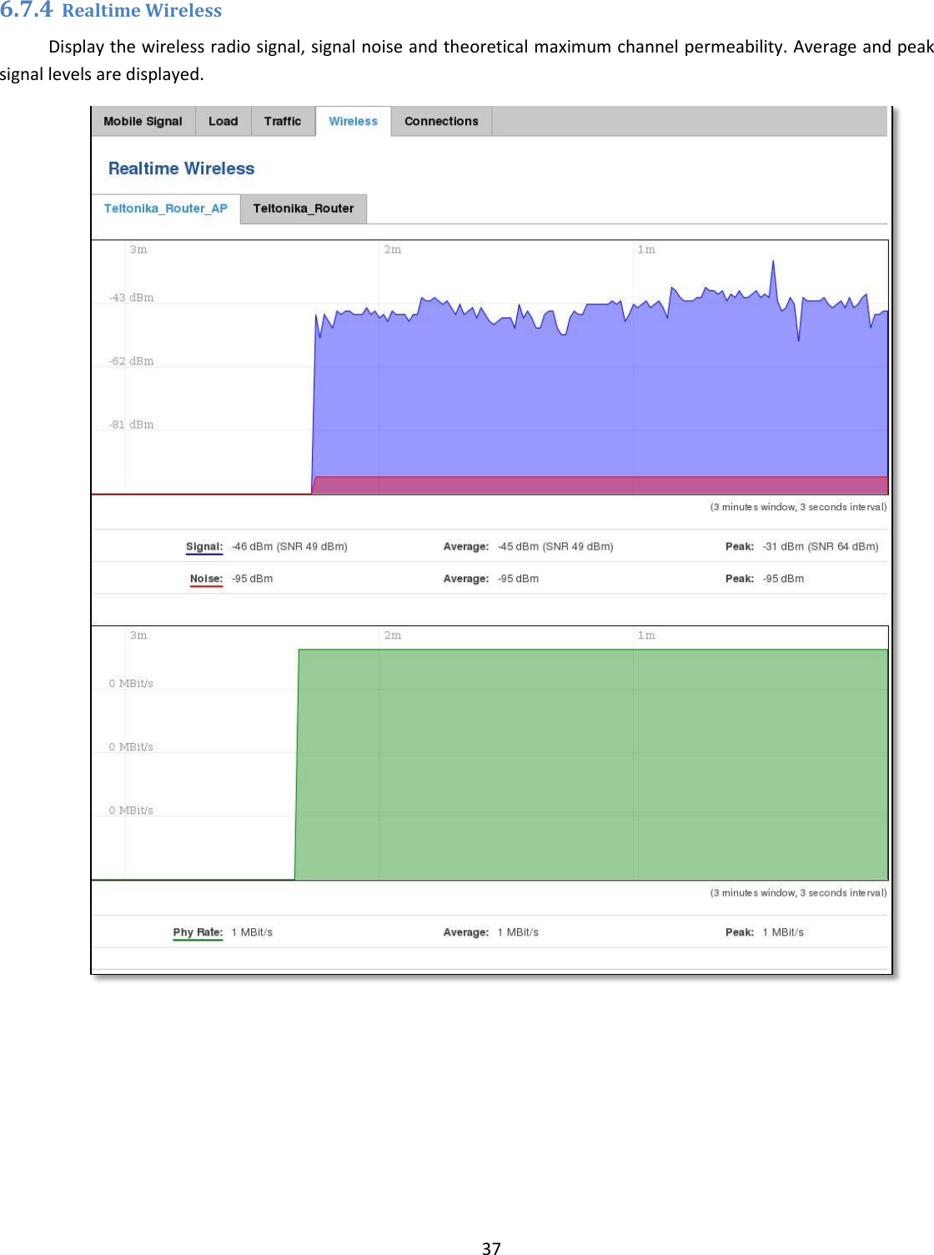Open the Connections tab
This screenshot has height=1255, width=934.
click(x=441, y=121)
